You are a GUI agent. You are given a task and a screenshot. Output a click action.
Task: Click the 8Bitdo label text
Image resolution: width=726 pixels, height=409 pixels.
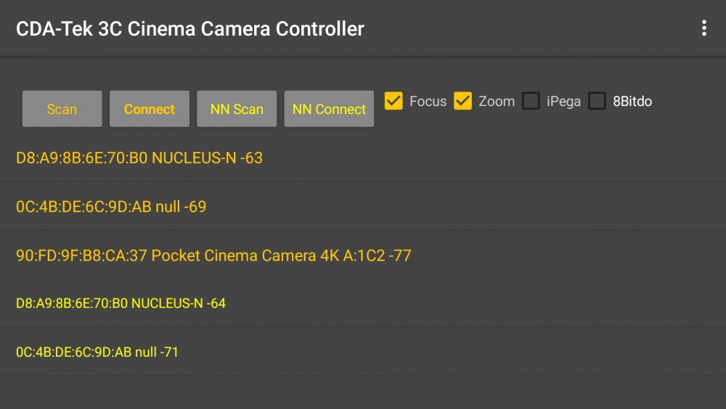(632, 102)
